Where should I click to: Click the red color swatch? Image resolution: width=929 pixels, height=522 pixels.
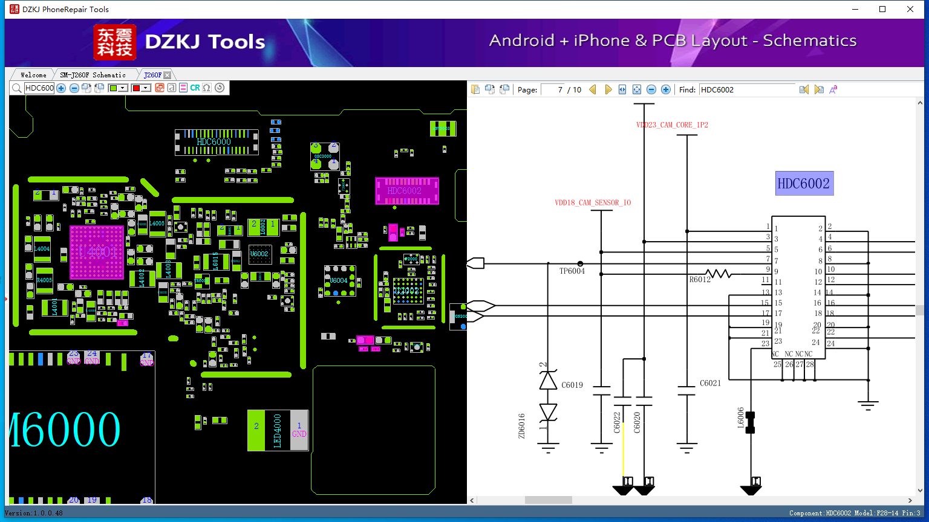pyautogui.click(x=136, y=88)
